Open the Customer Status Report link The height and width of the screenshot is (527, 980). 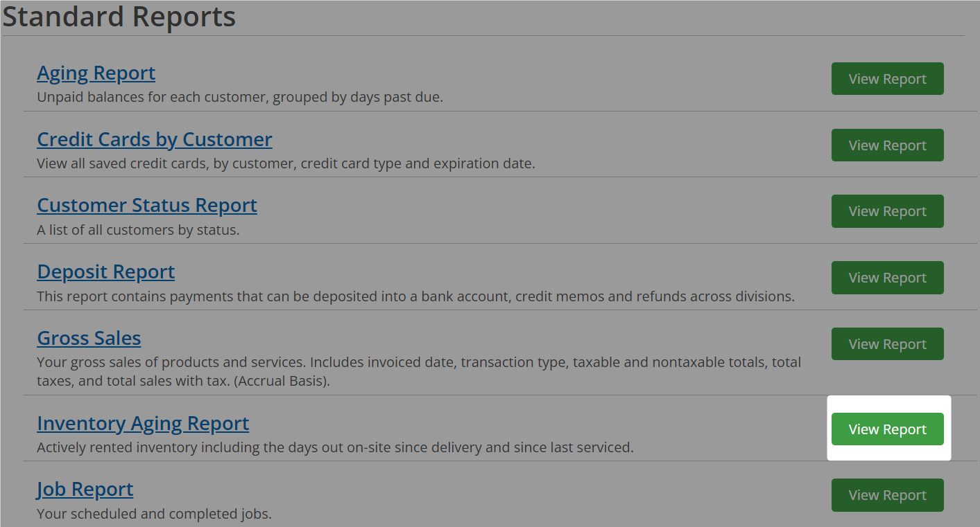146,205
